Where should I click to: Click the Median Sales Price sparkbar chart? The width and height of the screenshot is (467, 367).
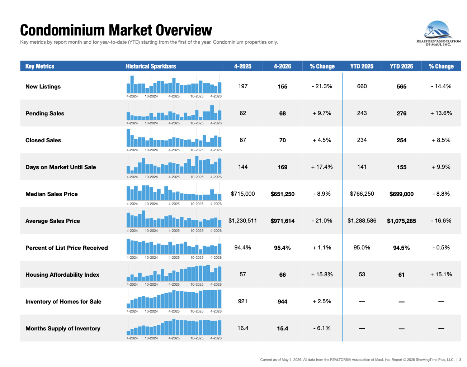[x=174, y=194]
